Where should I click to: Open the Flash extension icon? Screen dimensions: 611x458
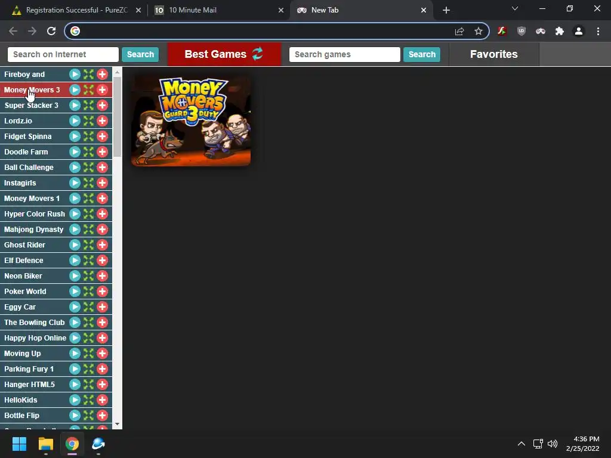tap(502, 31)
